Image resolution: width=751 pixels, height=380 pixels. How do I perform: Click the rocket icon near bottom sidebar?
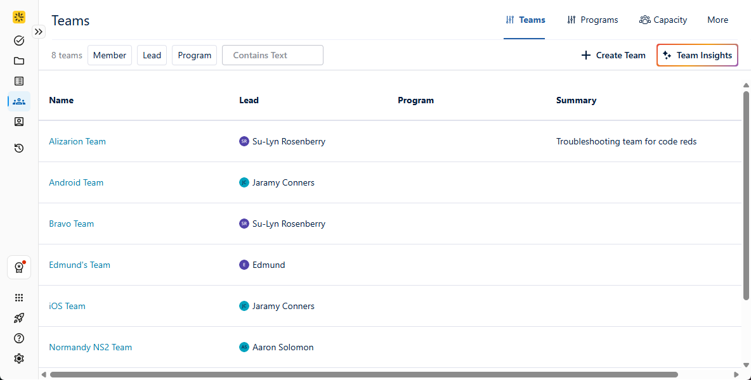pos(18,317)
